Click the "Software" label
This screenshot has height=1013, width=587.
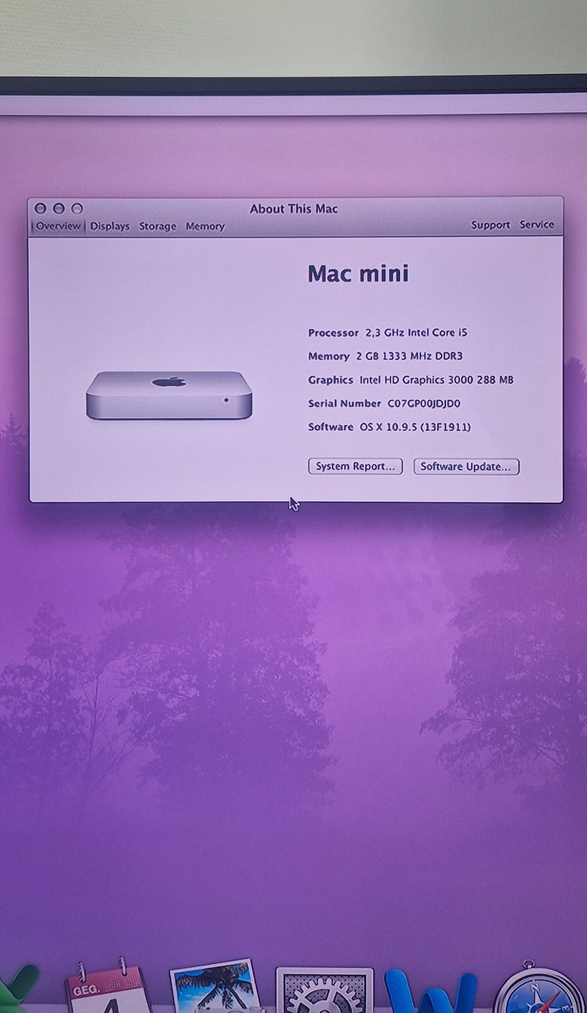pos(331,427)
